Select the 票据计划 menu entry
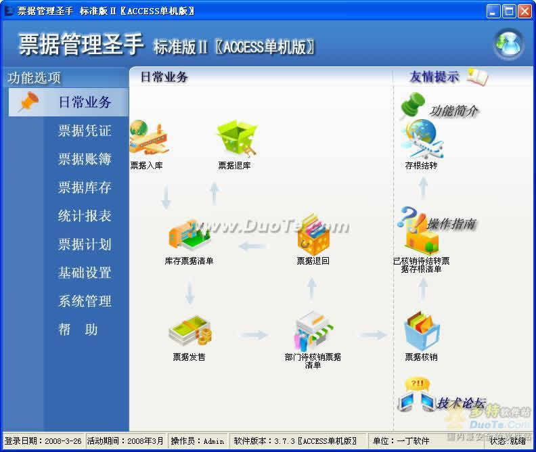Image resolution: width=536 pixels, height=452 pixels. [x=85, y=245]
